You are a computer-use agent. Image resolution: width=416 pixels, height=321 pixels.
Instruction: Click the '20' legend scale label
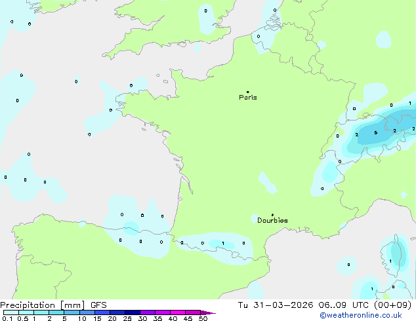(112, 318)
